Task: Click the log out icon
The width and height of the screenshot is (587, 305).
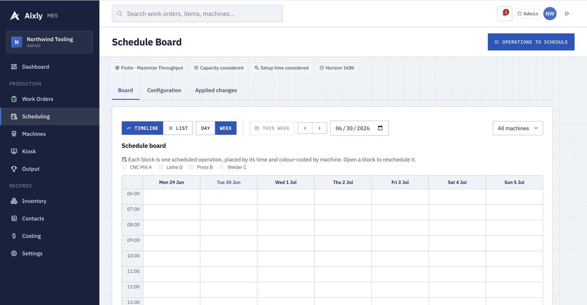Action: tap(567, 13)
